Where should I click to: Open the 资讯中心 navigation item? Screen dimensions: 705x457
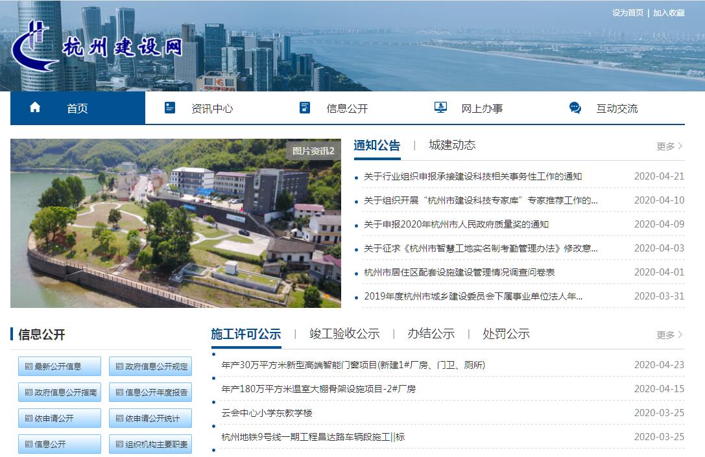(212, 108)
